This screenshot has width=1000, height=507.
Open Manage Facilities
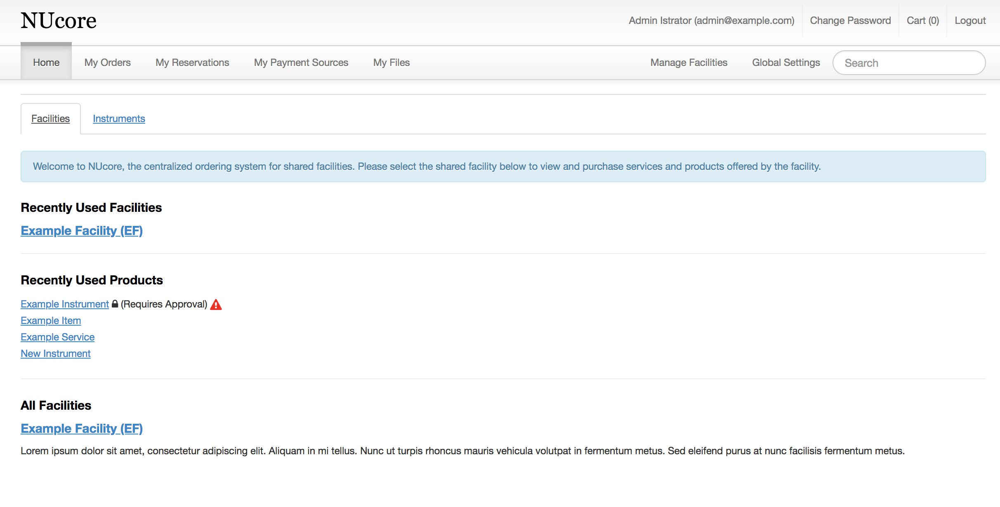tap(689, 63)
